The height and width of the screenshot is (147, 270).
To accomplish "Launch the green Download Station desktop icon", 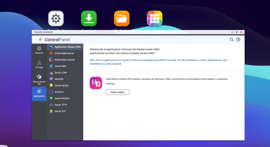I will point(89,19).
